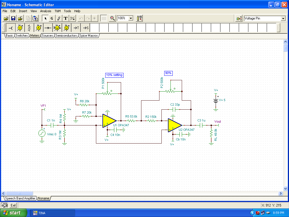
Task: Select the 10% setting label
Action: click(x=114, y=75)
